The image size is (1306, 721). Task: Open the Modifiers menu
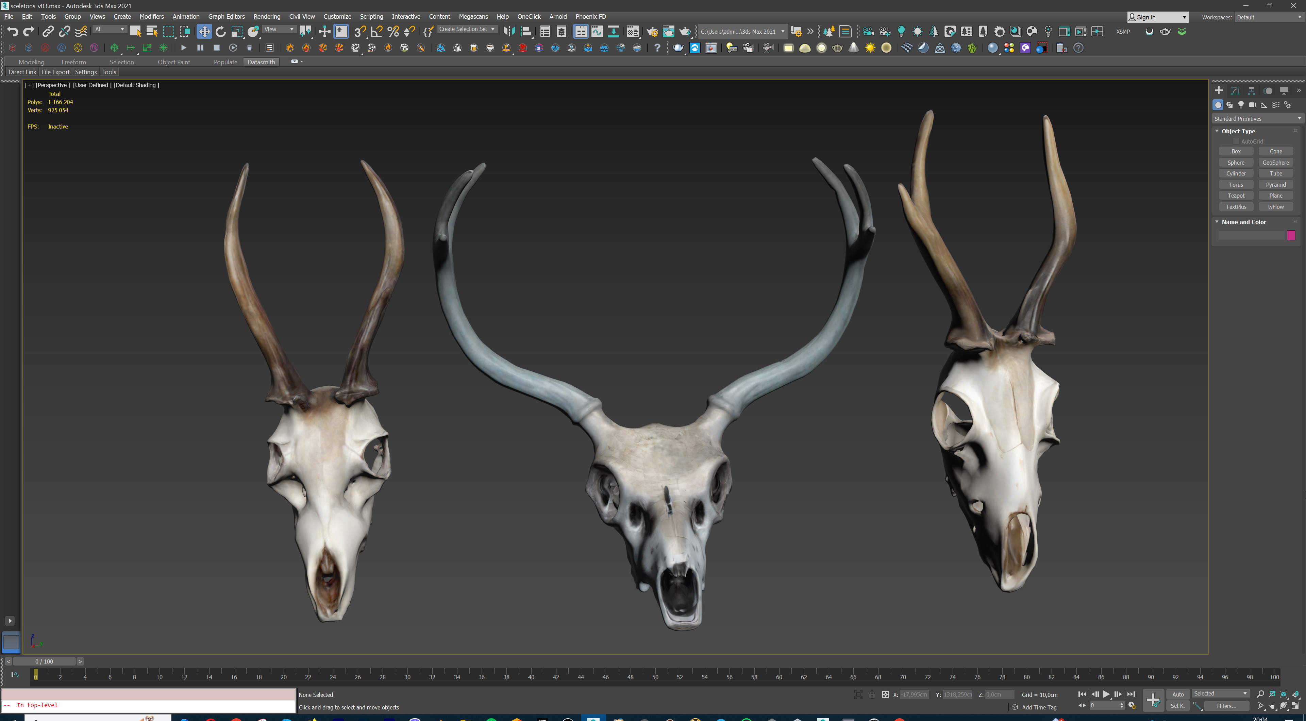pos(152,17)
